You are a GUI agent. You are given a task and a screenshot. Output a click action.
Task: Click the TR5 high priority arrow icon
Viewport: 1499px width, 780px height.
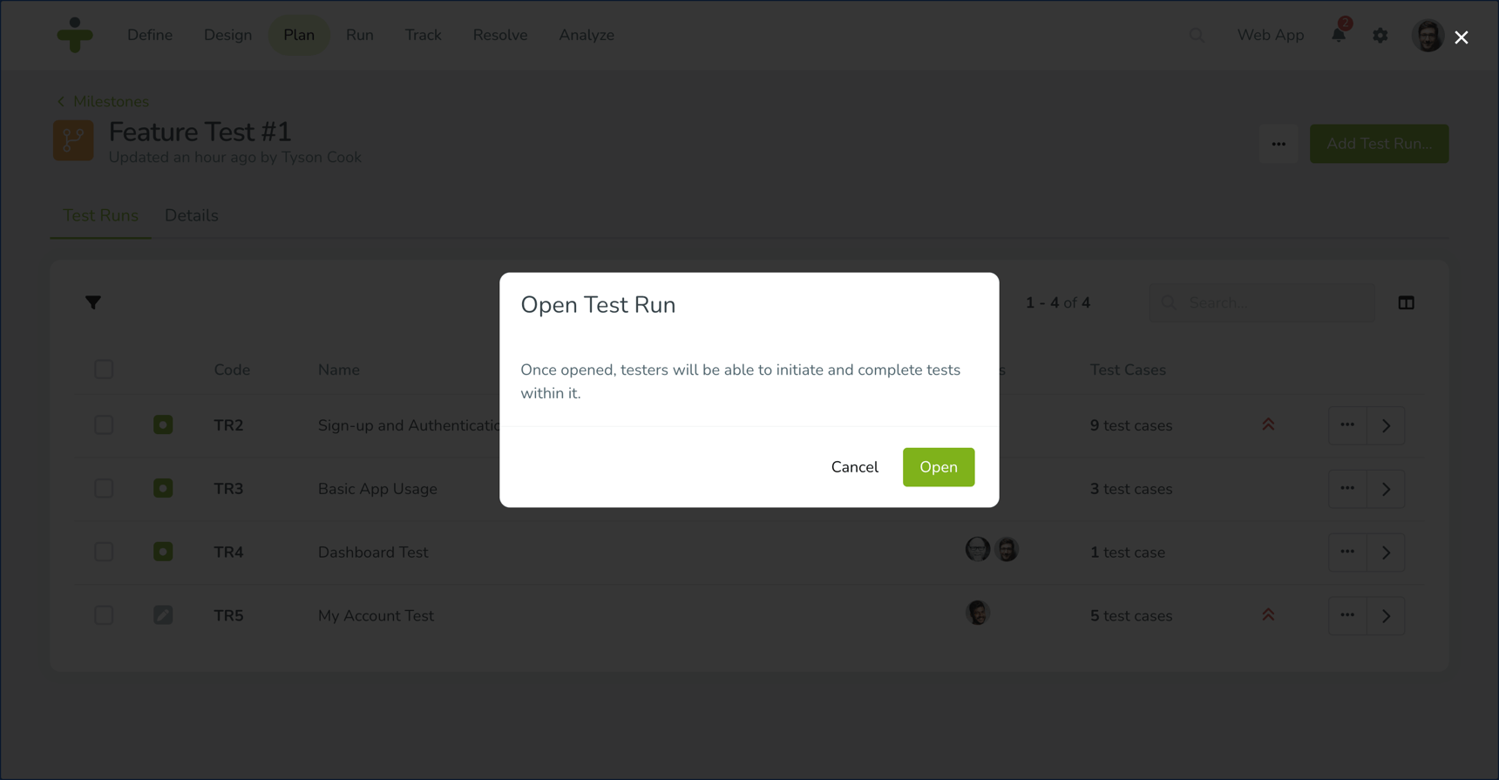point(1268,615)
